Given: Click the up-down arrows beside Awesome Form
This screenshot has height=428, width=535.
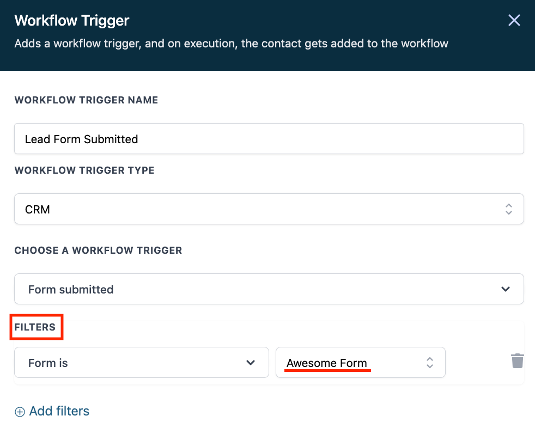Looking at the screenshot, I should (430, 363).
